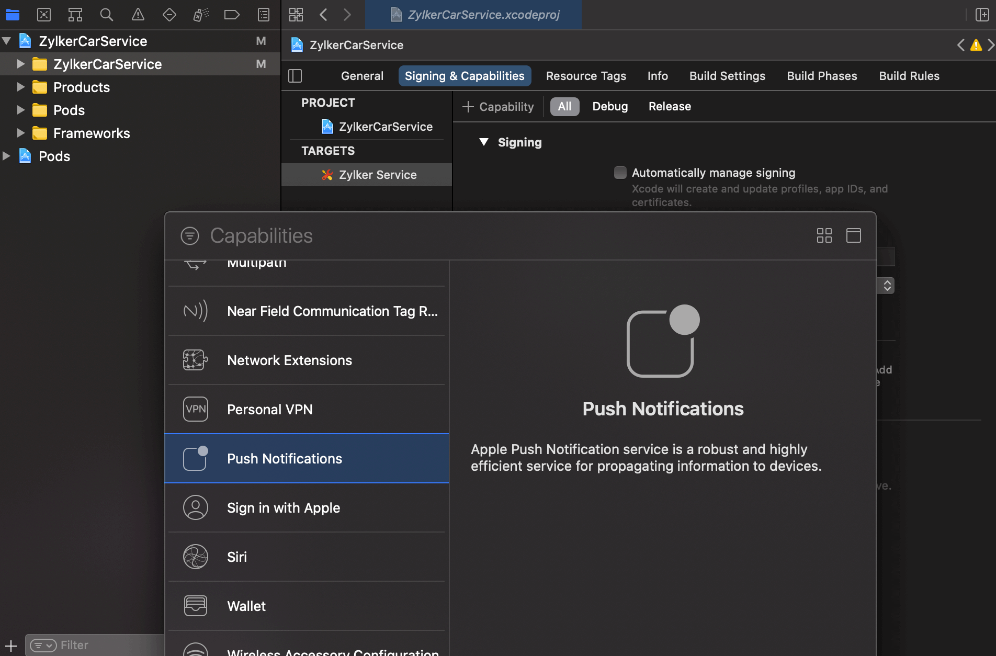Switch Capabilities library to grid view
Image resolution: width=996 pixels, height=656 pixels.
[x=824, y=235]
